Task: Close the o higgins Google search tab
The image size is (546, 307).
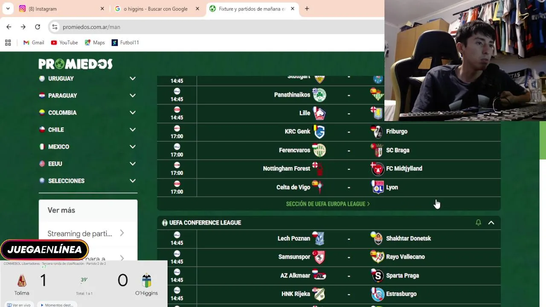Action: coord(197,9)
